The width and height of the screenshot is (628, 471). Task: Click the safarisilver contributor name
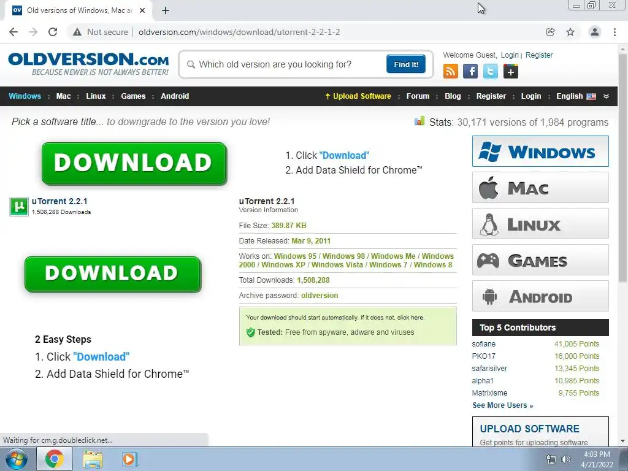(x=489, y=369)
